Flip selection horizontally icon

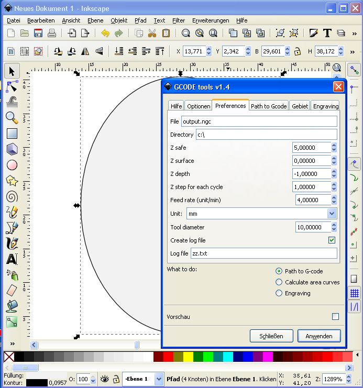click(85, 51)
